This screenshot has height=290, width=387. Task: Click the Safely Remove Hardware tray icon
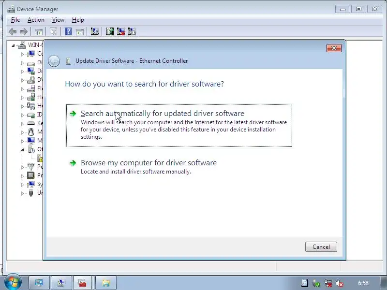pos(316,284)
